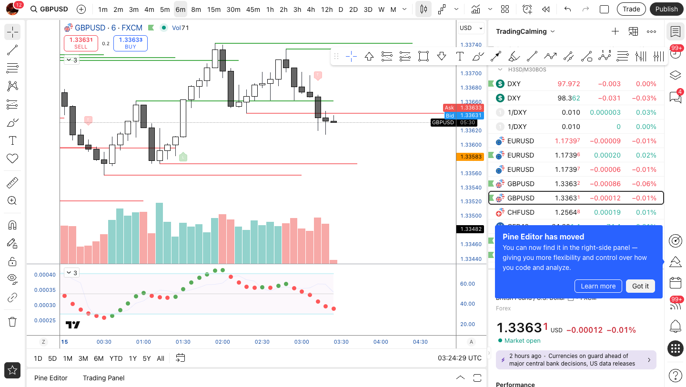Screen dimensions: 686x387
Task: Select the 4h interval
Action: tap(311, 9)
